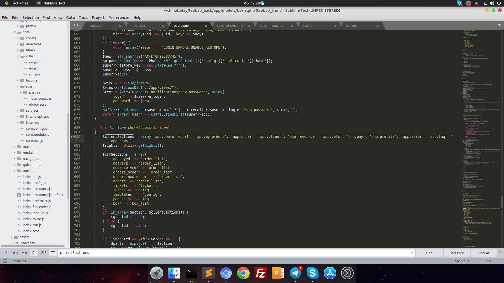
Task: Close the find panel
Action: tap(500, 252)
